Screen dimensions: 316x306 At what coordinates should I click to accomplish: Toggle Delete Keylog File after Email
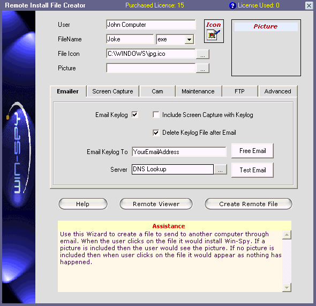tap(156, 133)
